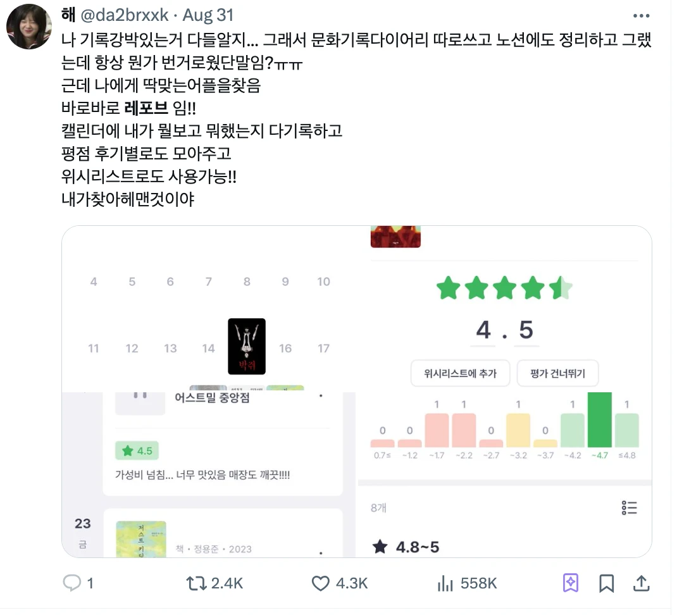Open the Aug 31 timestamp link
This screenshot has height=615, width=677.
pos(209,16)
